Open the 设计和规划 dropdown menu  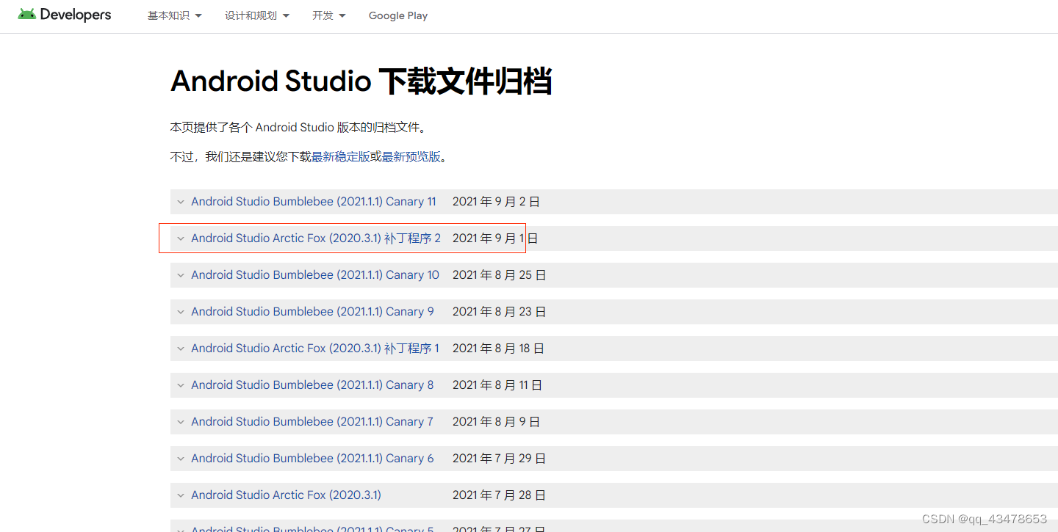point(257,15)
